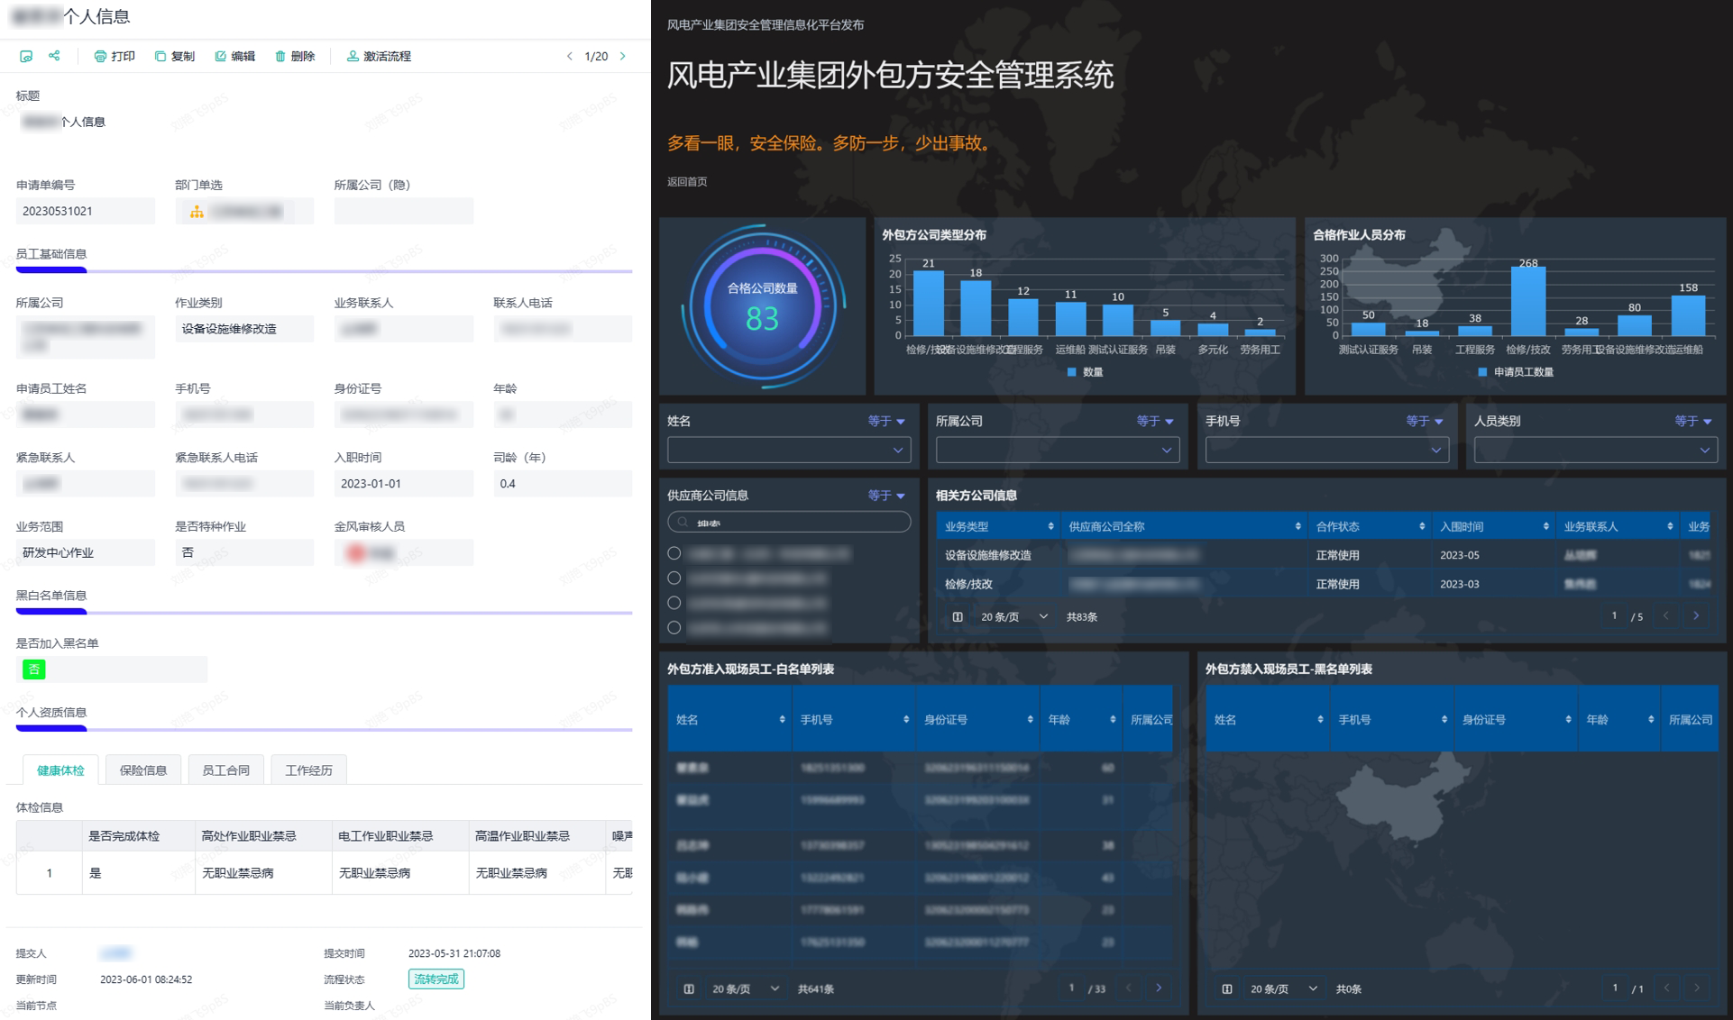Click the 编辑 edit icon
The width and height of the screenshot is (1733, 1020).
[221, 56]
